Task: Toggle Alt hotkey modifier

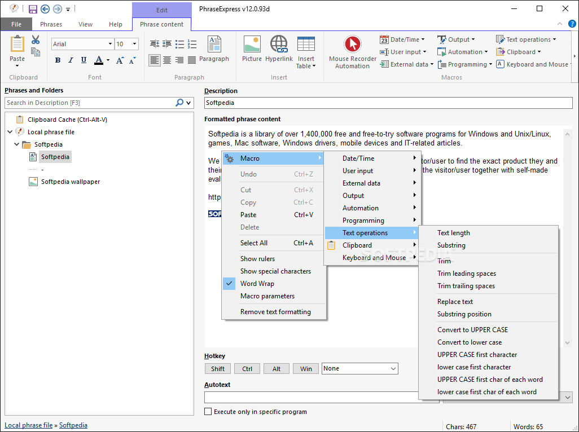Action: coord(277,368)
